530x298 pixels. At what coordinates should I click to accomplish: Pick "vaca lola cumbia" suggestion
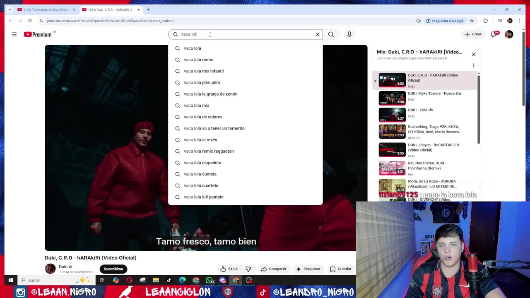point(245,174)
